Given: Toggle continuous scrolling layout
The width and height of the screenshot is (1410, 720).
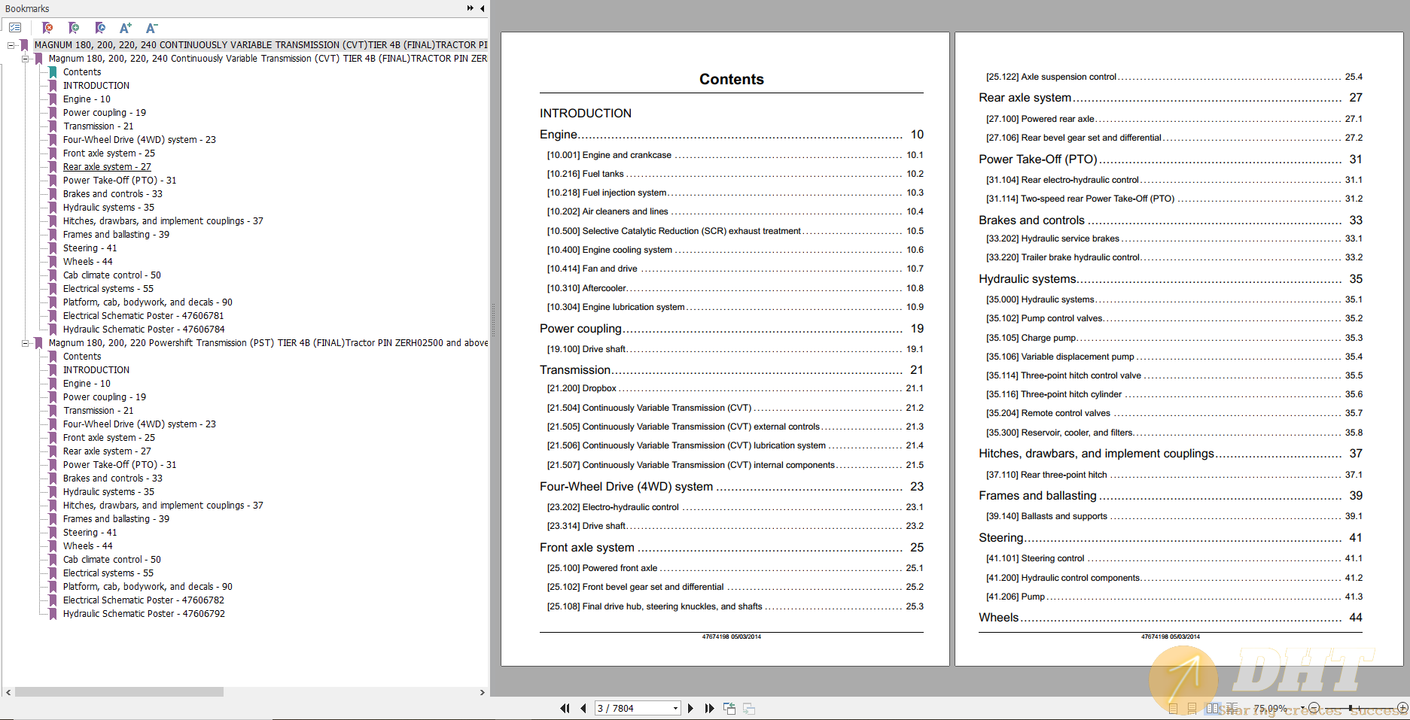Looking at the screenshot, I should [1192, 707].
